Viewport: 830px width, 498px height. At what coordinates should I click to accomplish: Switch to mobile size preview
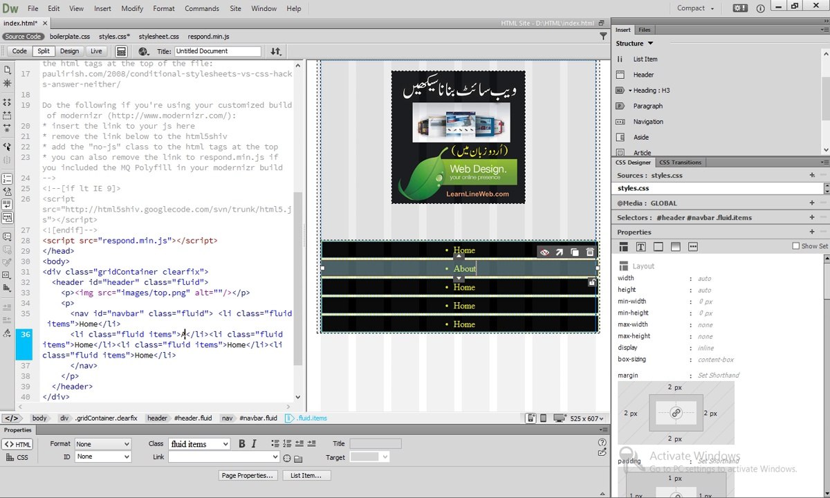coord(531,418)
